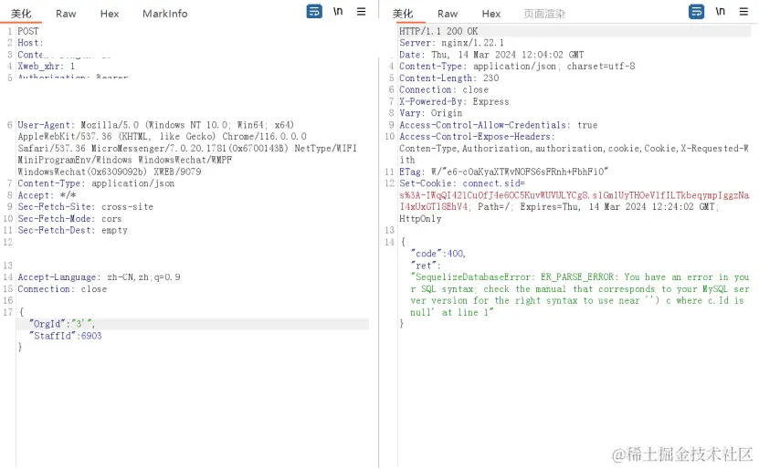The width and height of the screenshot is (759, 469).
Task: Switch to request Raw tab
Action: tap(66, 14)
